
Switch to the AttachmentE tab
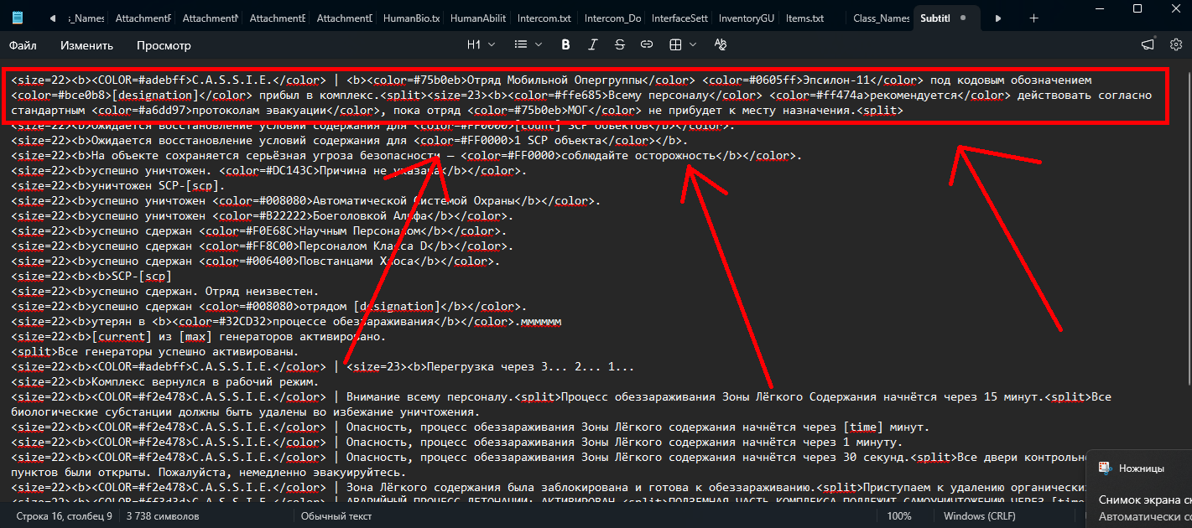click(278, 18)
